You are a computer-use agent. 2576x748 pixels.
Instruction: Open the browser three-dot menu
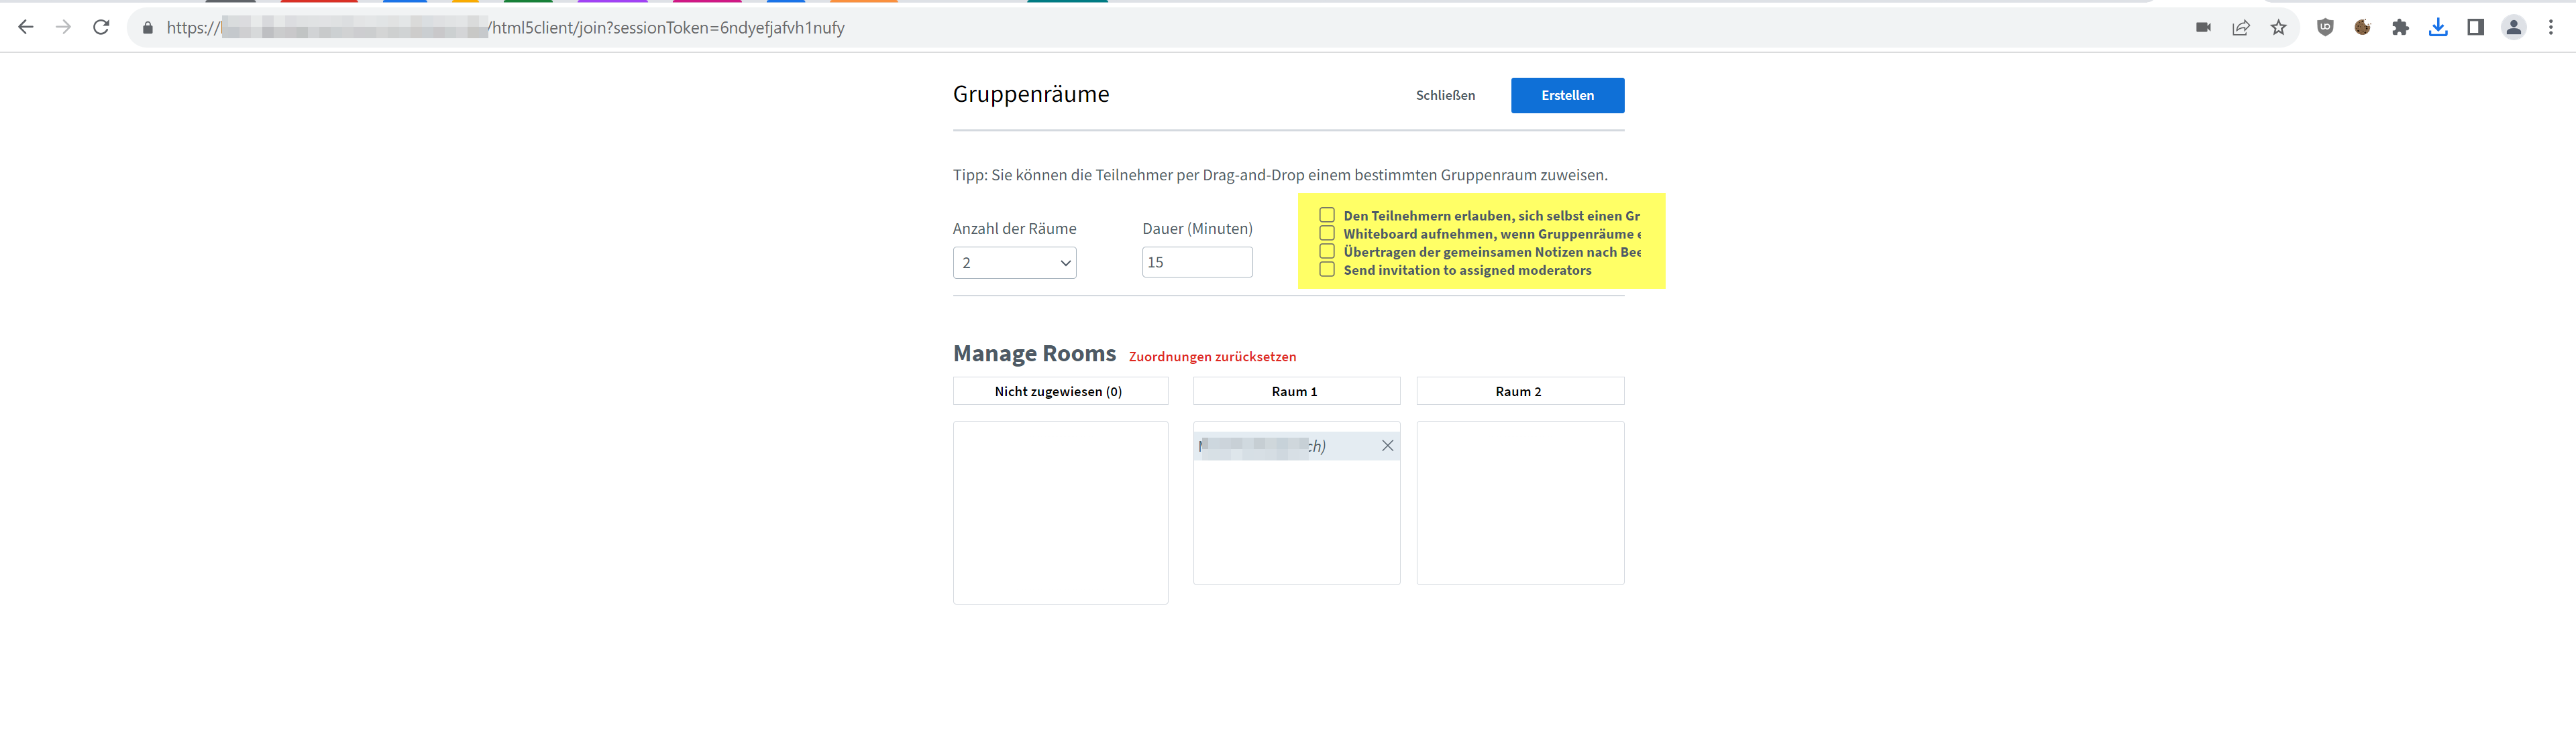2551,27
